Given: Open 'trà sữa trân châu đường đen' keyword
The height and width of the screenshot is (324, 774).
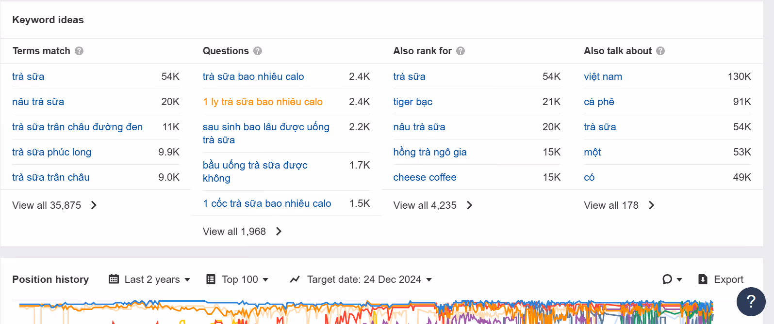Looking at the screenshot, I should pyautogui.click(x=78, y=127).
